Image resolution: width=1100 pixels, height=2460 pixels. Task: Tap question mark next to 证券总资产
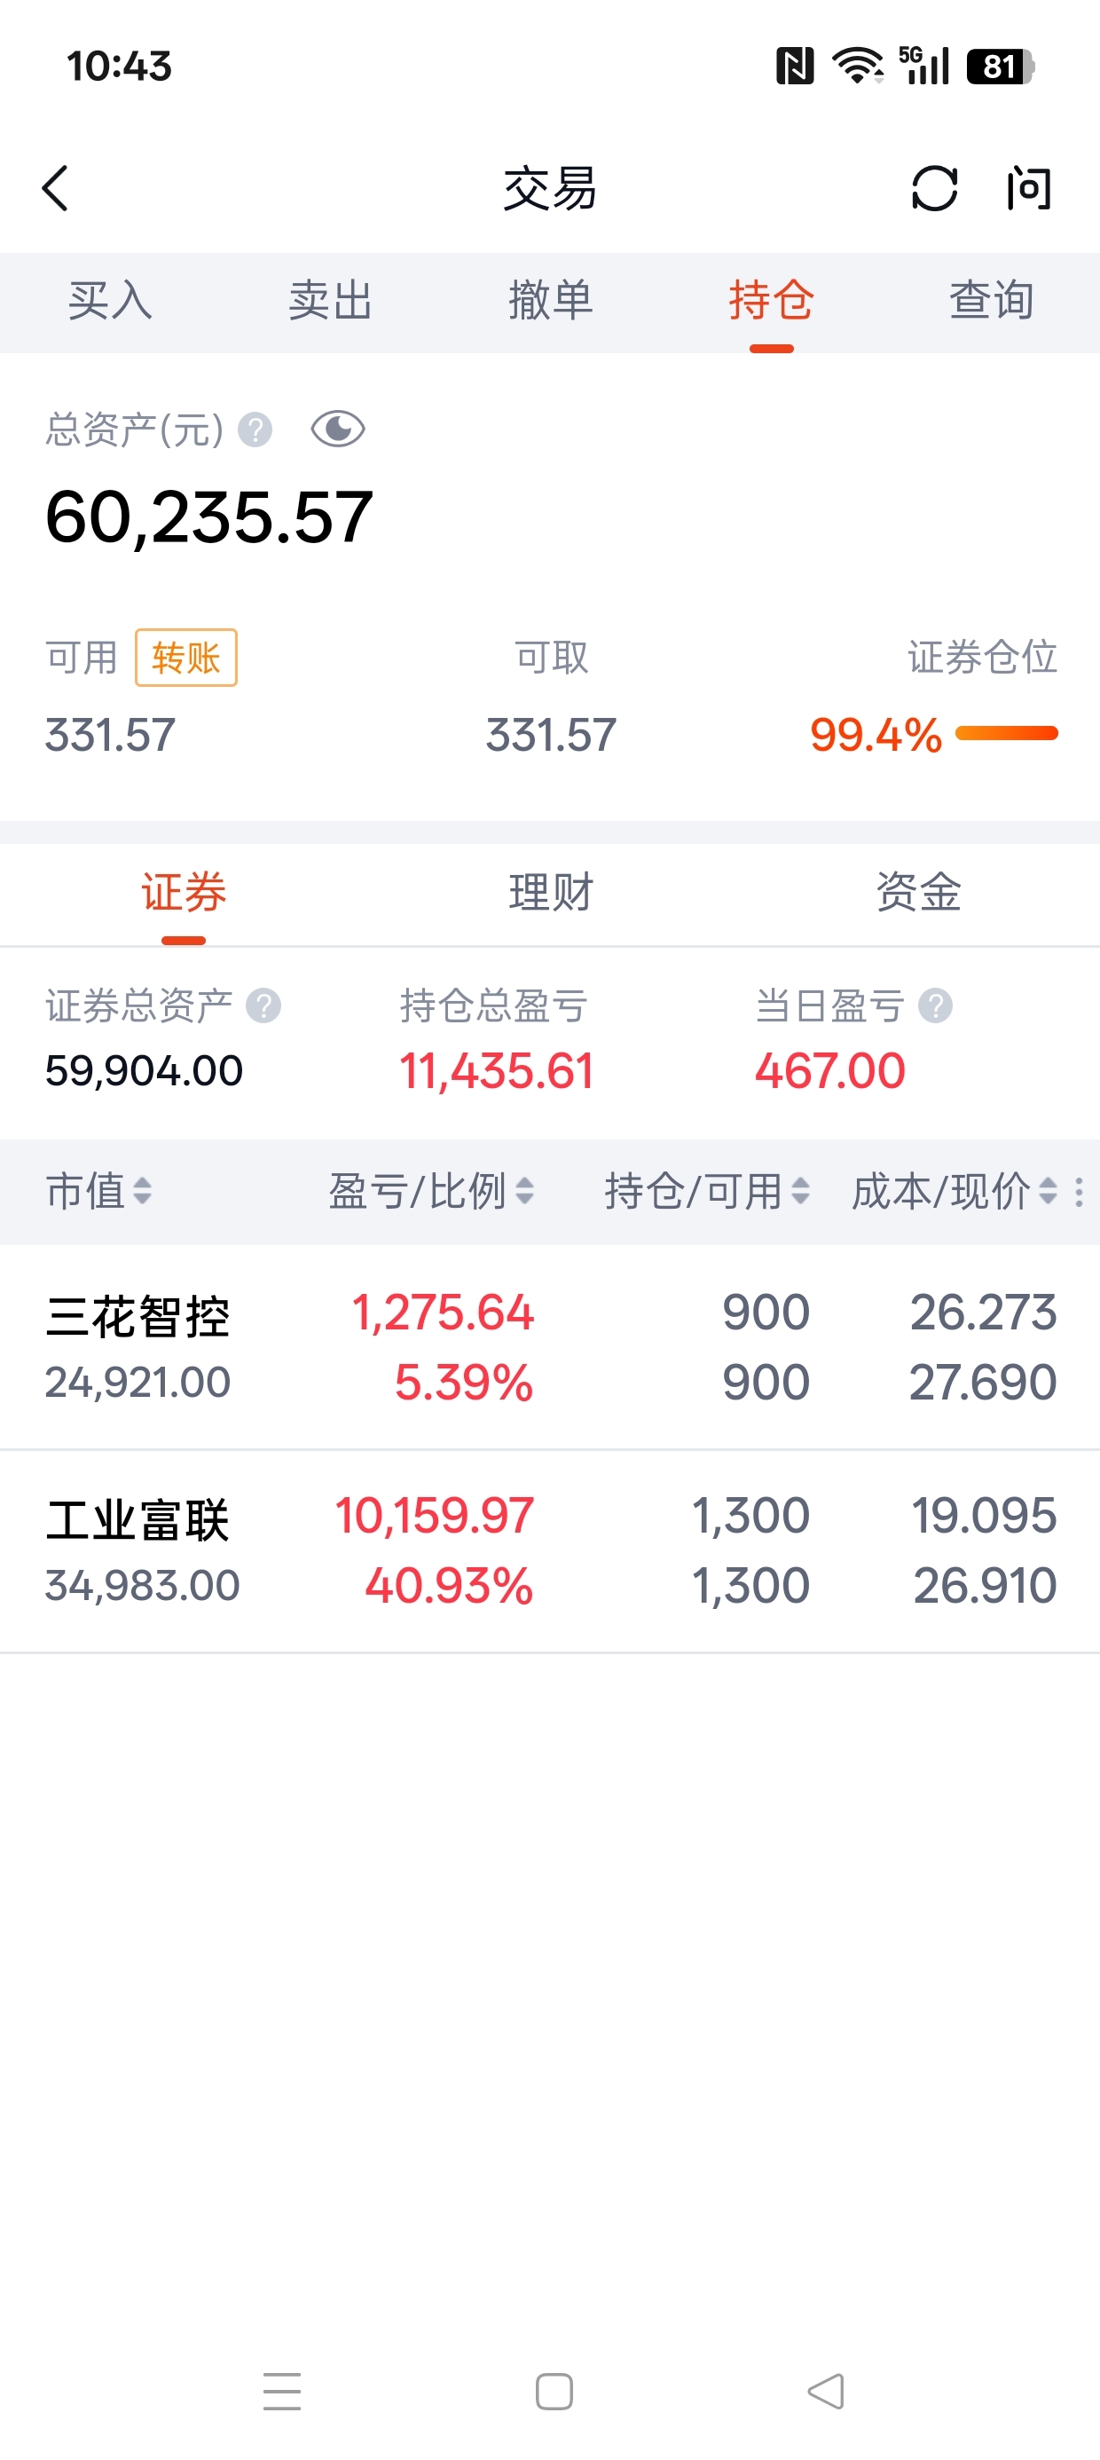coord(263,1005)
